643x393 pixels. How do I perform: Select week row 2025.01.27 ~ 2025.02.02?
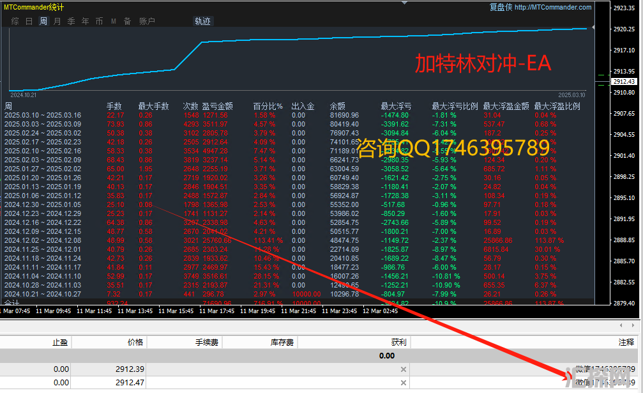43,169
